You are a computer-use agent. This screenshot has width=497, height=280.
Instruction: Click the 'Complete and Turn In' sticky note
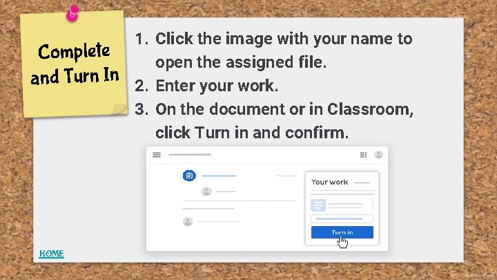point(74,64)
